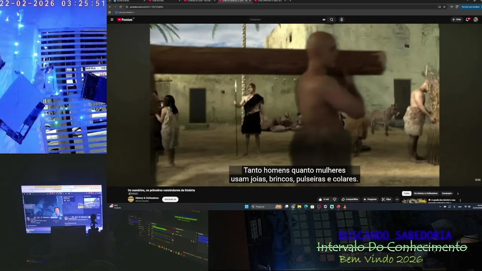The height and width of the screenshot is (271, 482).
Task: Click the YouTube Pesquisar search field
Action: 284,20
